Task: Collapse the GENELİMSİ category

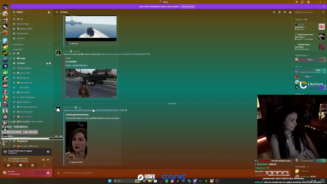Action: click(x=18, y=50)
